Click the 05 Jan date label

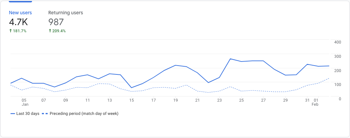24,102
